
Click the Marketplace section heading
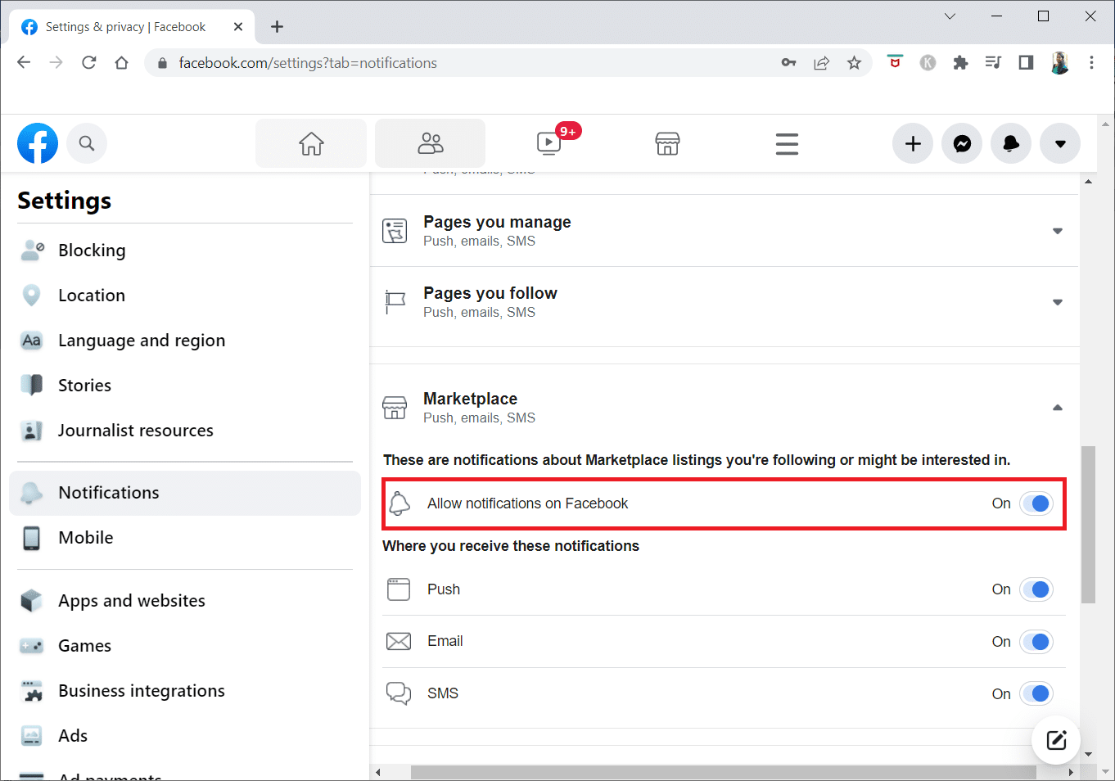tap(470, 399)
